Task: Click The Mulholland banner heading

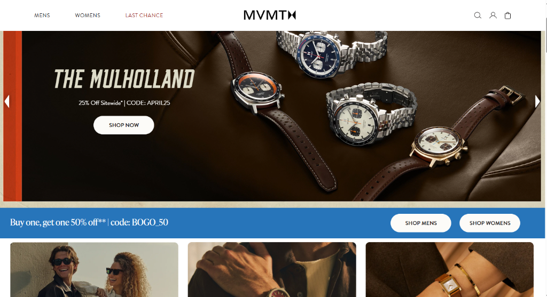Action: click(x=124, y=79)
